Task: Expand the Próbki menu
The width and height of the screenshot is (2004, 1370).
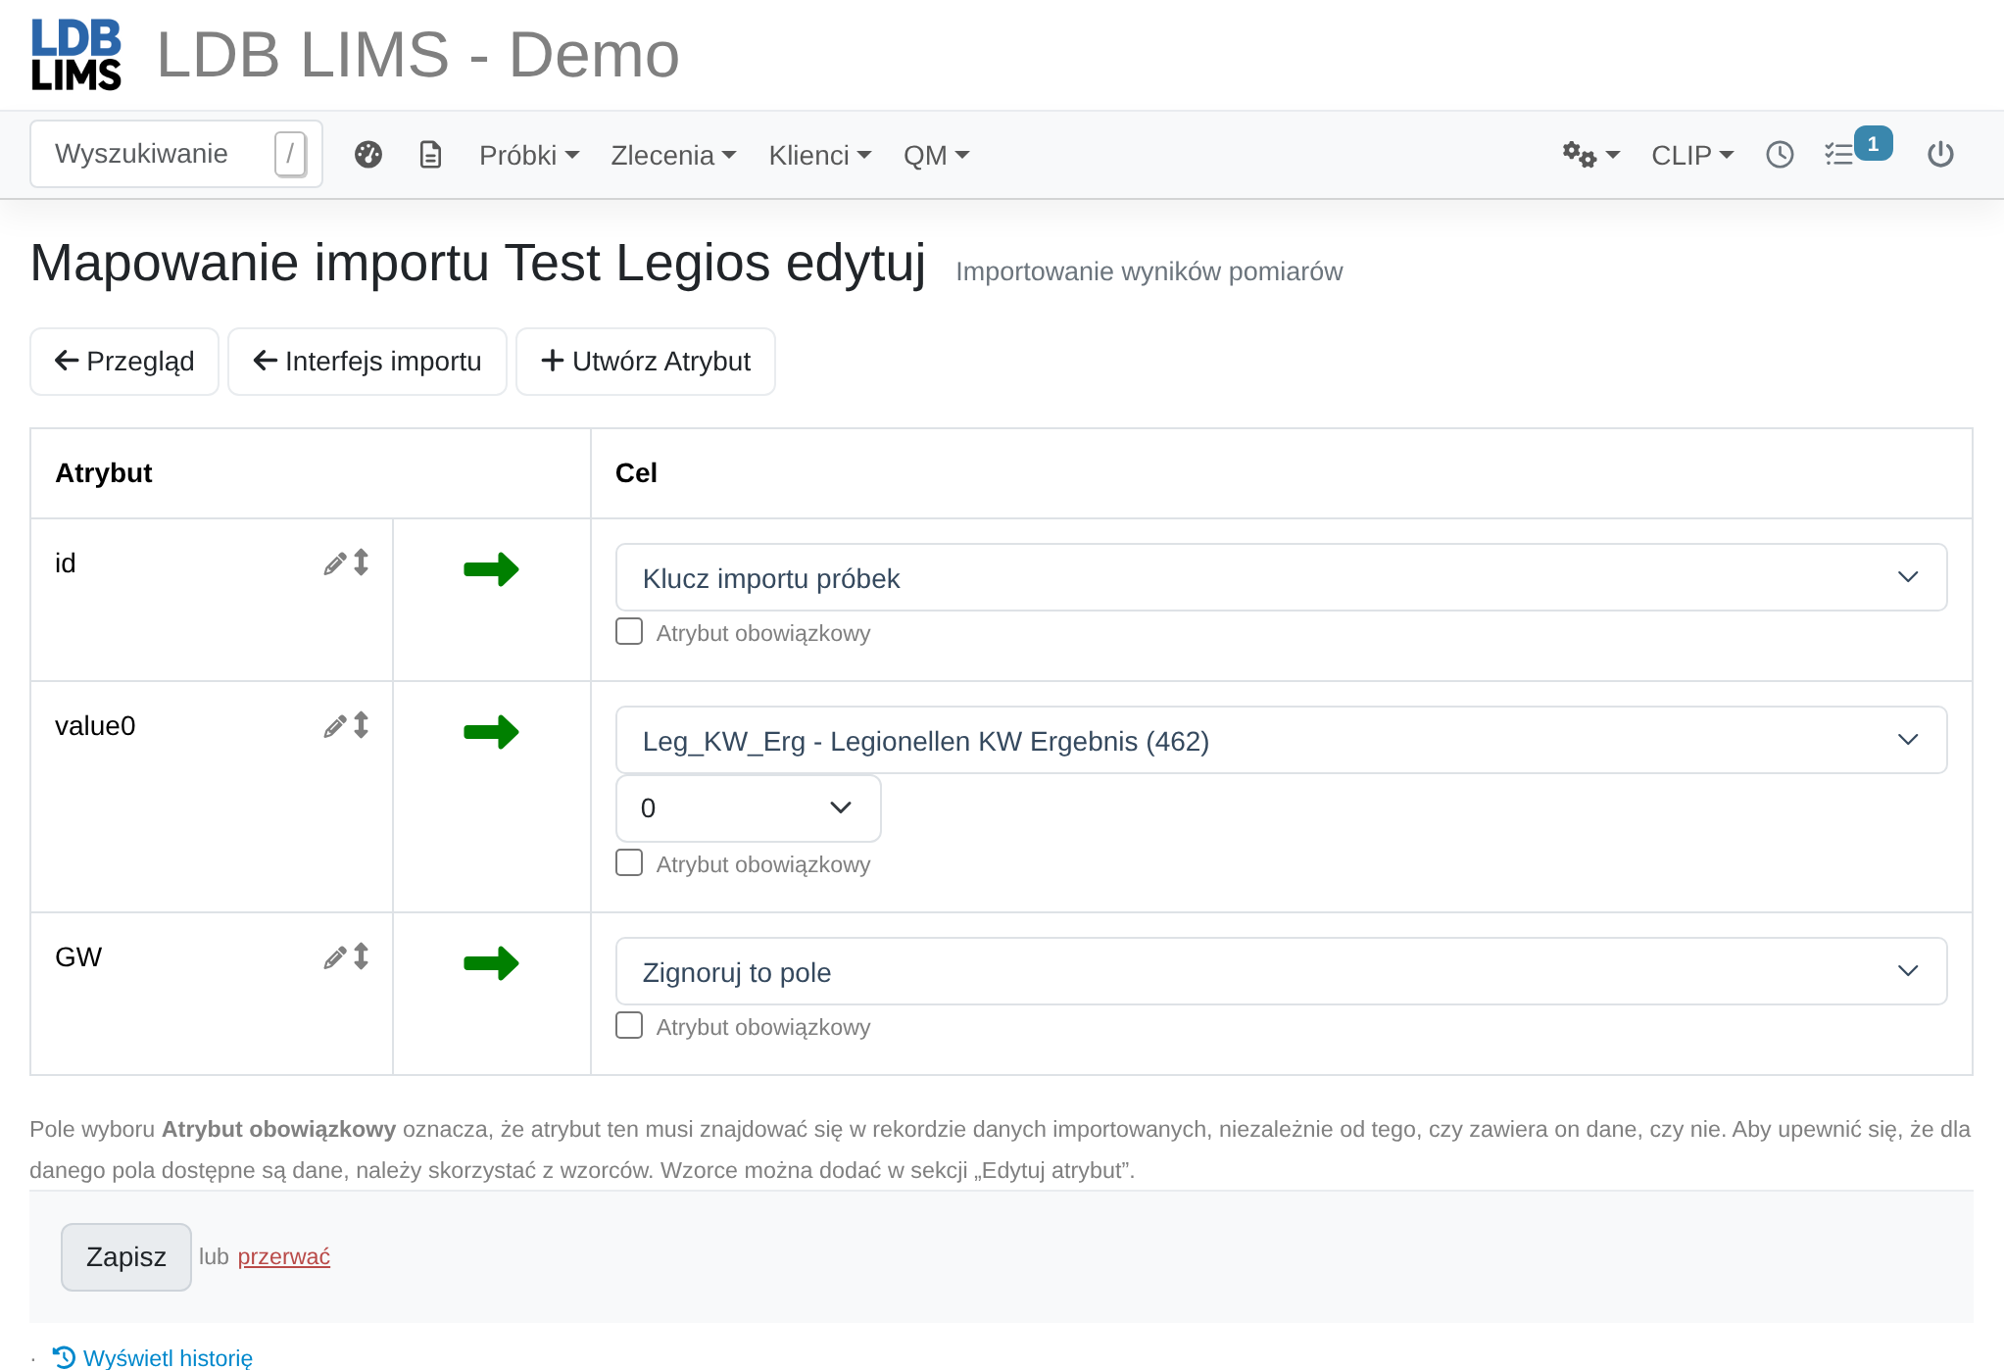Action: pos(529,155)
